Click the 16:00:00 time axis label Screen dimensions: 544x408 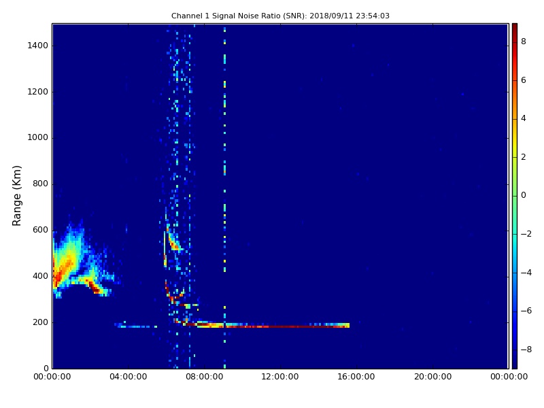pos(356,377)
